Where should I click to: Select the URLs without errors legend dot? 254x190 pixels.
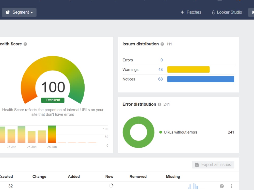(x=161, y=132)
